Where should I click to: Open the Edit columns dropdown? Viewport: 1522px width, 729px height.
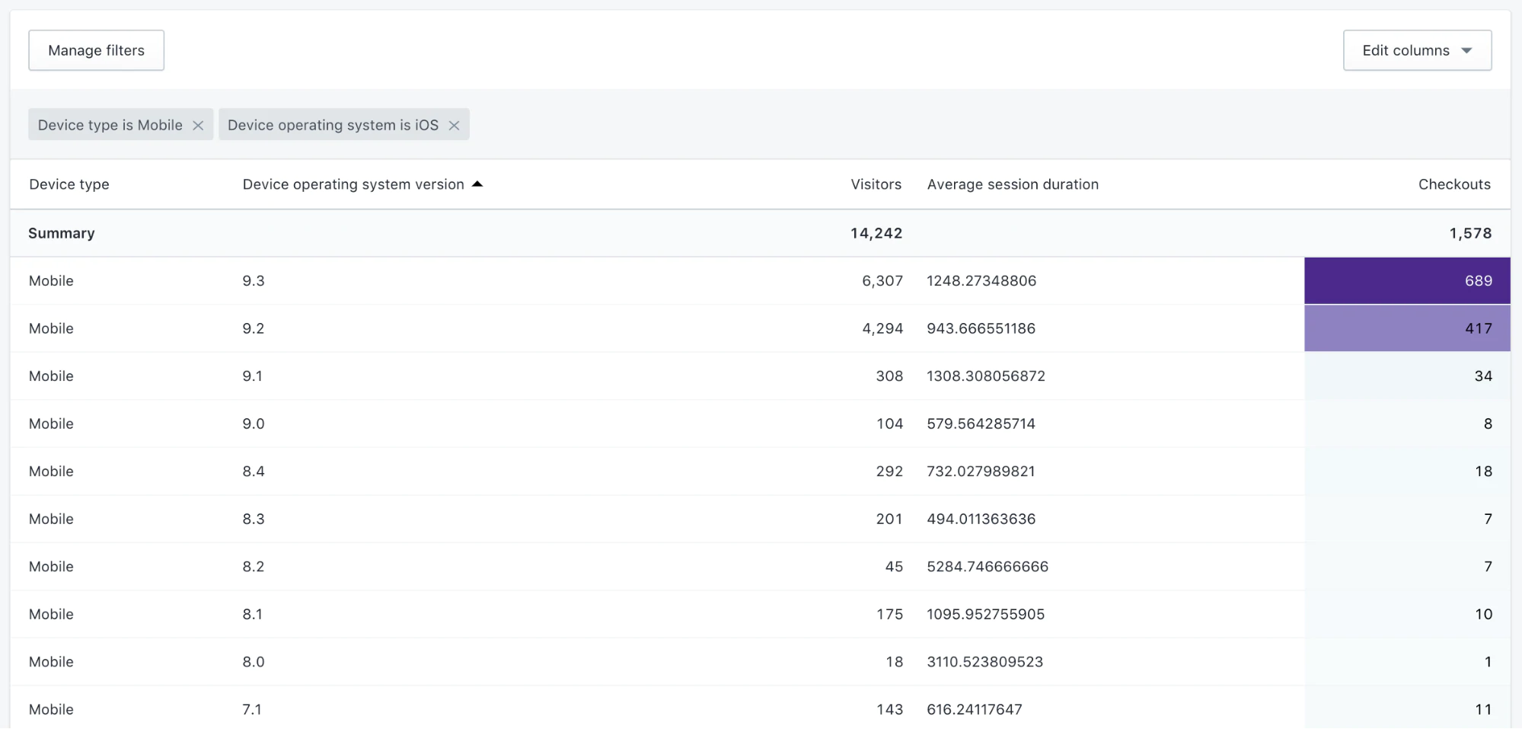click(x=1416, y=50)
